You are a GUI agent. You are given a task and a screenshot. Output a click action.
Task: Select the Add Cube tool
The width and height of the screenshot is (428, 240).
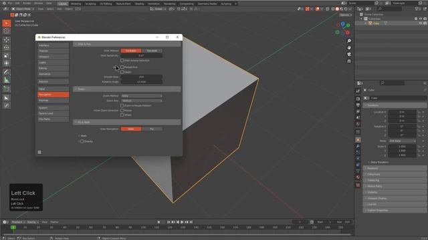click(7, 89)
